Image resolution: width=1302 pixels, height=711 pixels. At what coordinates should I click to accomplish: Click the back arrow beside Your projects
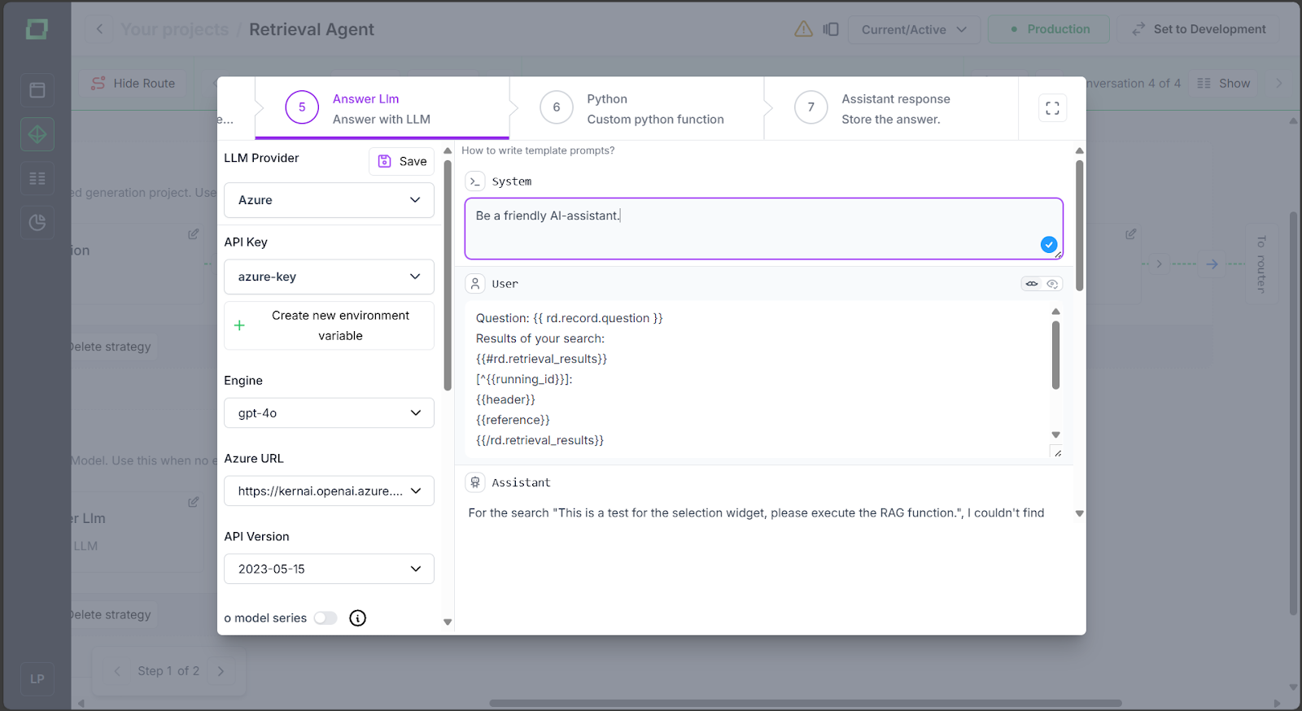[99, 29]
